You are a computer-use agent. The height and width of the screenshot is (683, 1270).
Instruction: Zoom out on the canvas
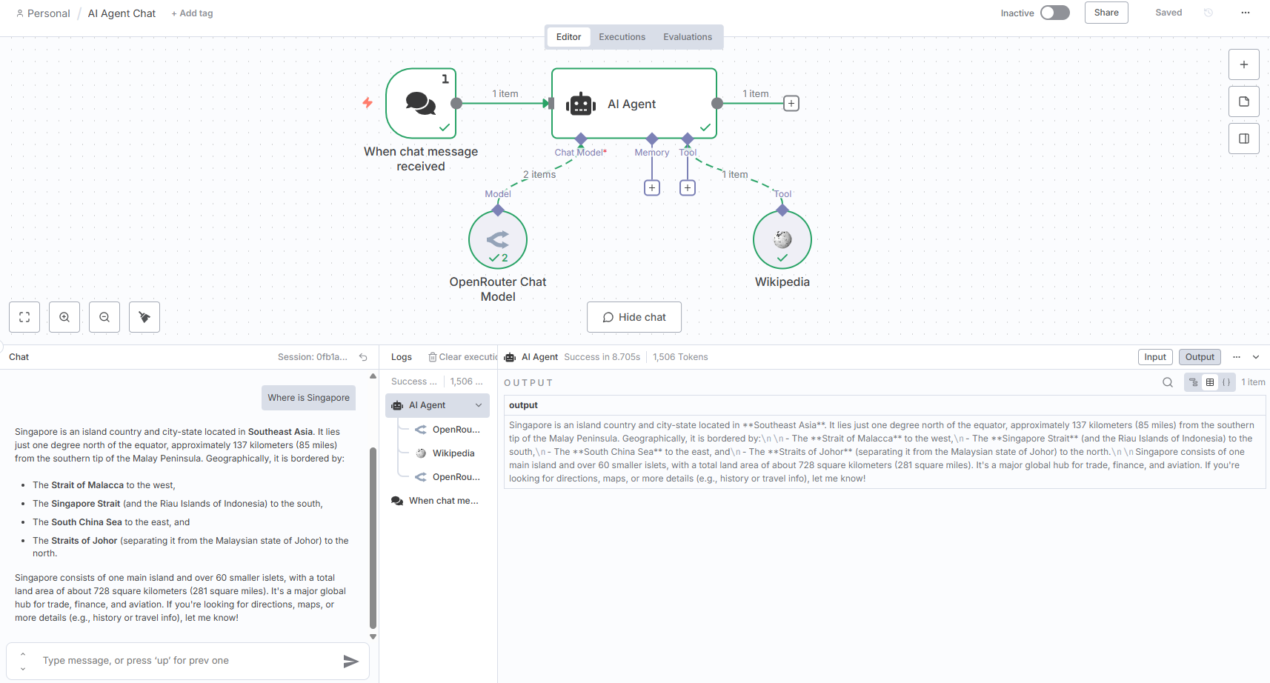104,317
